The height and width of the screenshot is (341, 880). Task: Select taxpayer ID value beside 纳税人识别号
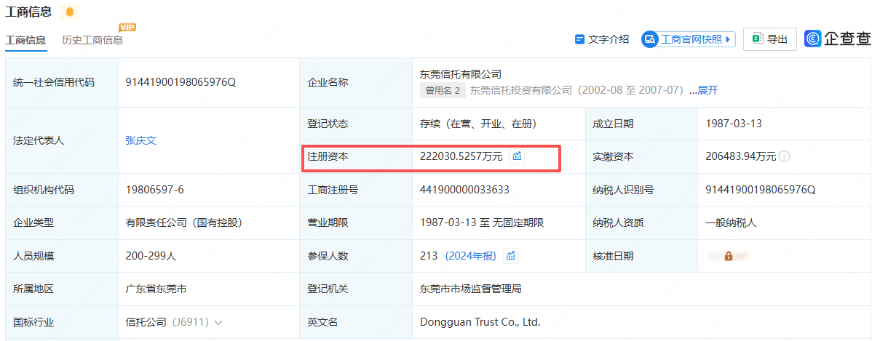coord(761,190)
